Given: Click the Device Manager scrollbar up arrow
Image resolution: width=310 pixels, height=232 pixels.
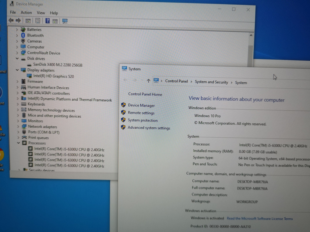Looking at the screenshot, I should [x=251, y=35].
